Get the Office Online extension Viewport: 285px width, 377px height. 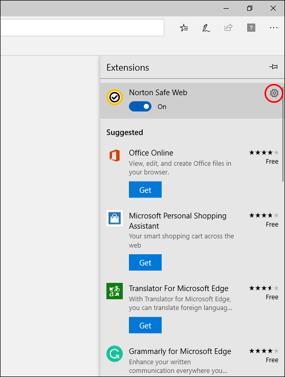pyautogui.click(x=145, y=190)
